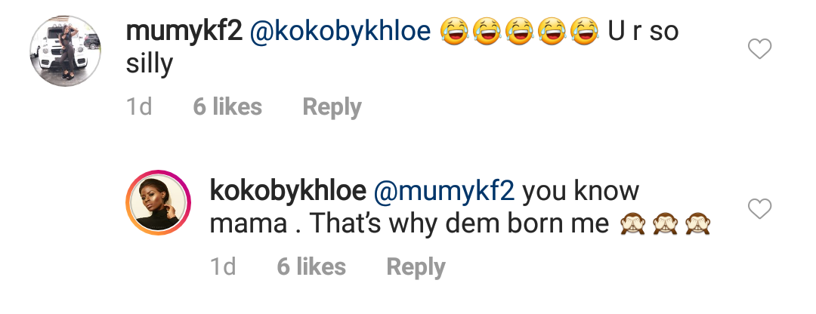
Task: Click the 1d timestamp under kokobykhloe's reply
Action: click(223, 266)
